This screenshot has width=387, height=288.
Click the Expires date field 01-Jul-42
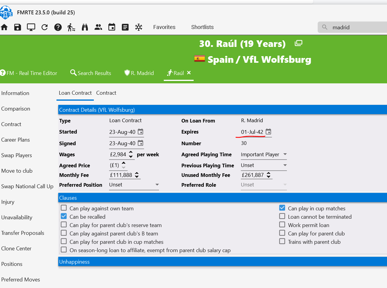coord(252,132)
